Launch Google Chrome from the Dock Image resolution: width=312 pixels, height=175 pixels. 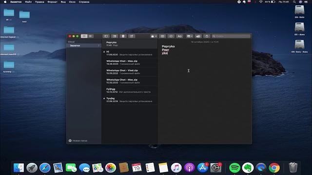(274, 168)
